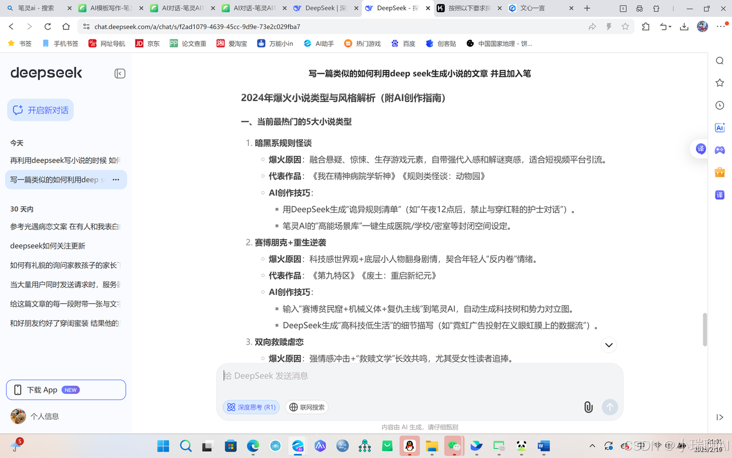The image size is (732, 458).
Task: Open browser downloads icon
Action: 684,27
